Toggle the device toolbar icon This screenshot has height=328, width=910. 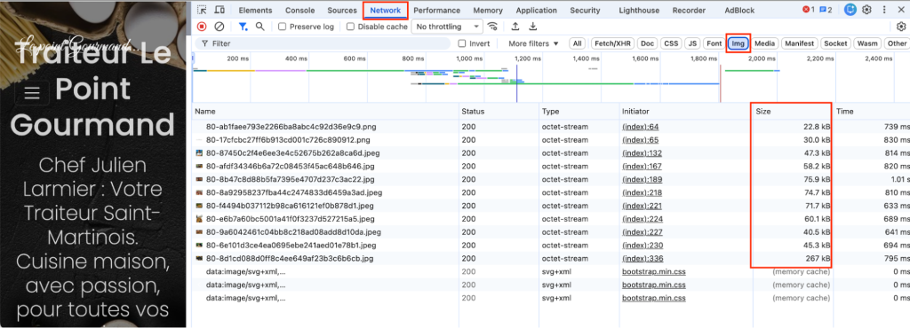[x=220, y=10]
